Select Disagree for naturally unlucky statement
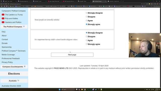Screen dimensions: 161x91 click(x=87, y=17)
